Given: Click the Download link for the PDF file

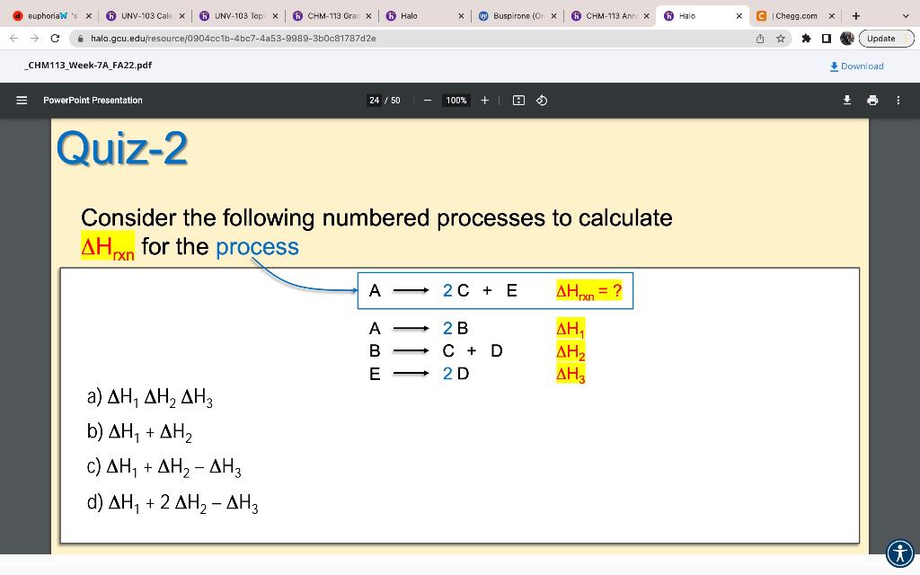Looking at the screenshot, I should click(856, 66).
